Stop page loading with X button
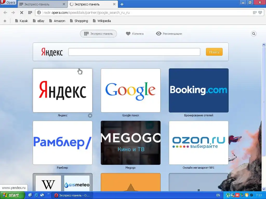Screen dimensions: 266x199 pos(22,12)
